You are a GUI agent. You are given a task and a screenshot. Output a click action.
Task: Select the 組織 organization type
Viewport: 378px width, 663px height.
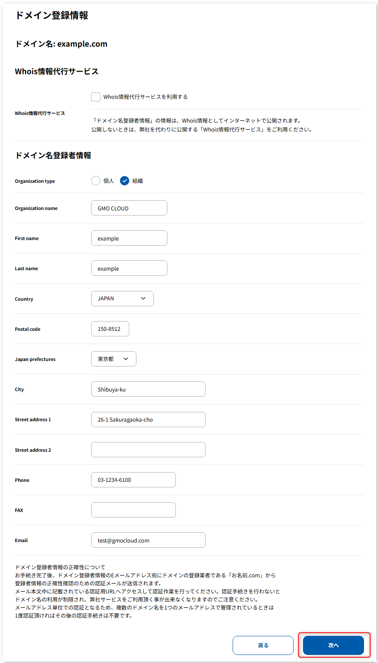coord(124,181)
